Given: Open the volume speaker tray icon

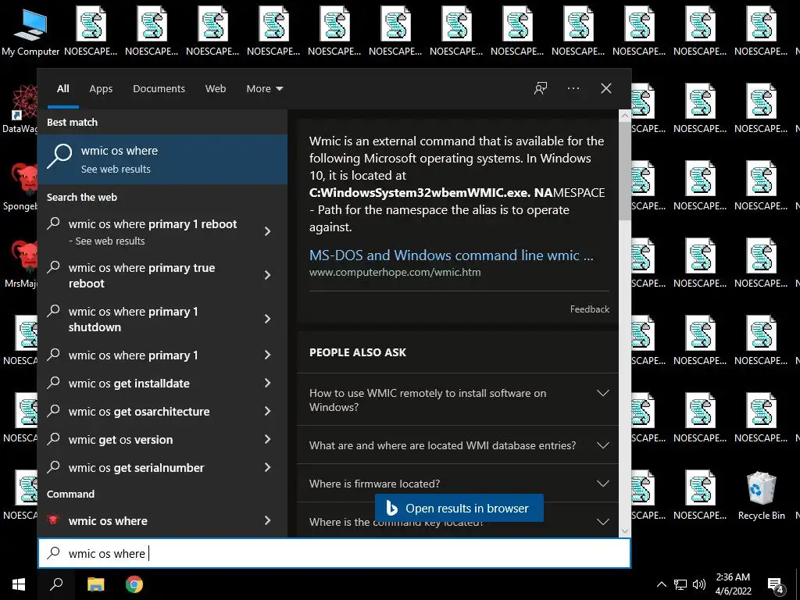Looking at the screenshot, I should tap(699, 584).
